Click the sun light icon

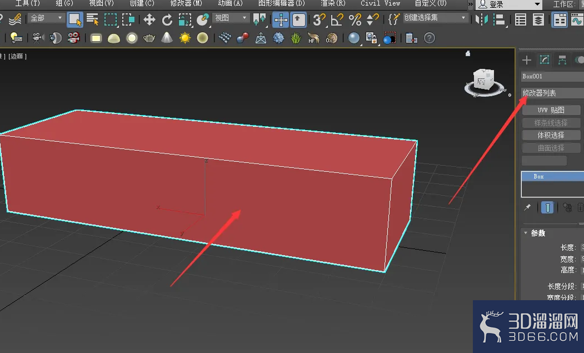click(184, 38)
